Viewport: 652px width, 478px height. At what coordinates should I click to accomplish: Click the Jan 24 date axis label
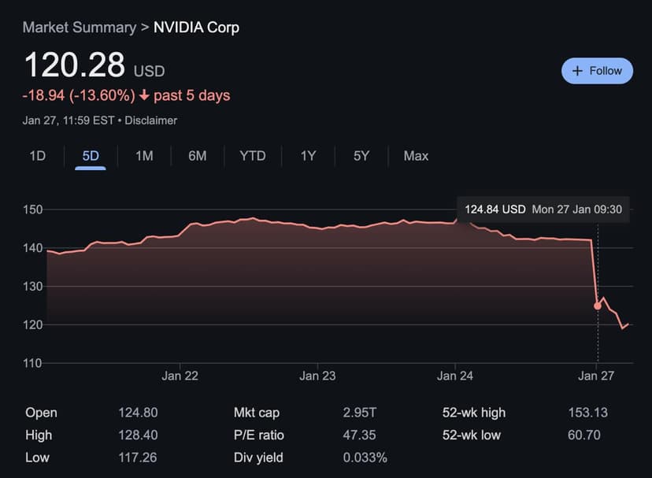point(455,376)
